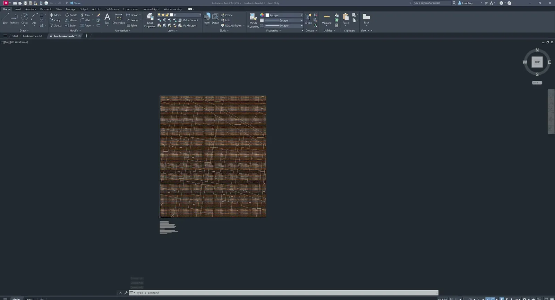The width and height of the screenshot is (555, 300).
Task: Click the Insert block tool
Action: pos(207,19)
